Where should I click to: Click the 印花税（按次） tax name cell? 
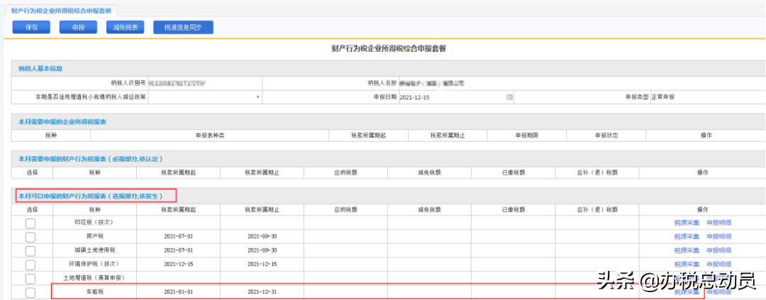[94, 223]
